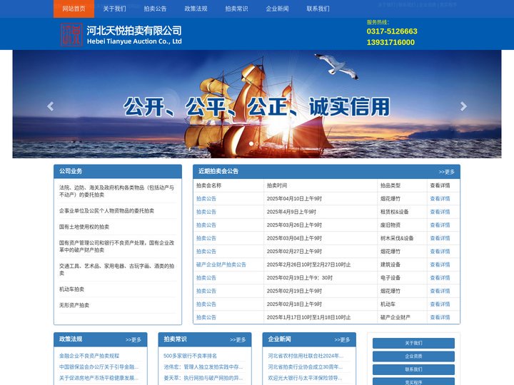Click >>更多 in 拍卖常识 panel
This screenshot has width=514, height=385.
pos(238,340)
